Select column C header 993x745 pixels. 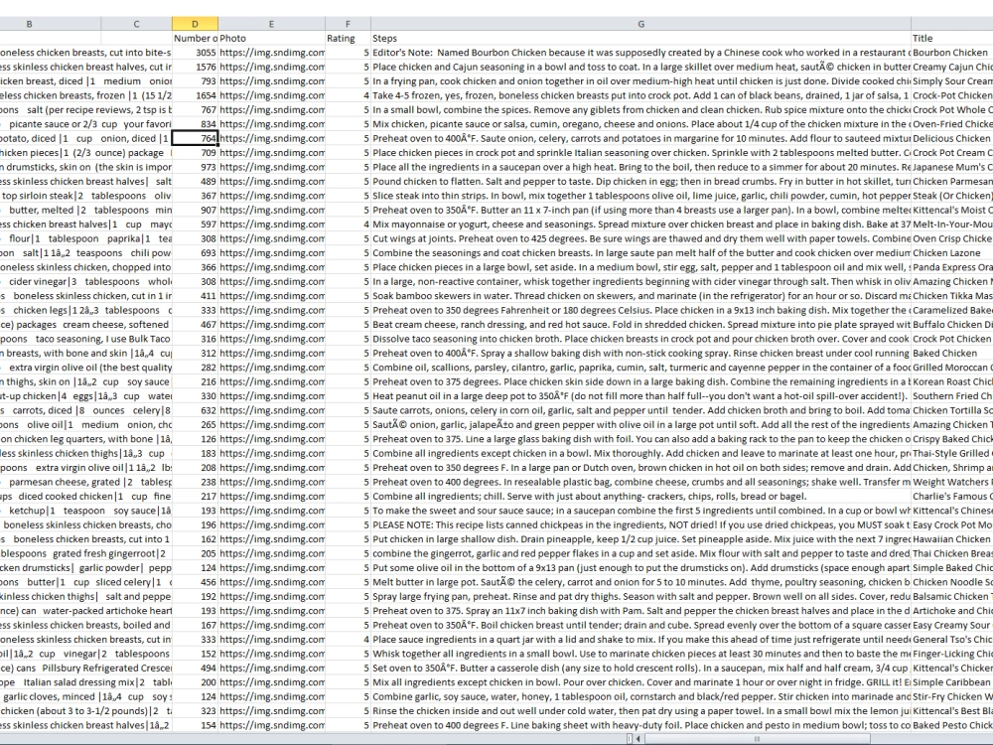pos(136,24)
